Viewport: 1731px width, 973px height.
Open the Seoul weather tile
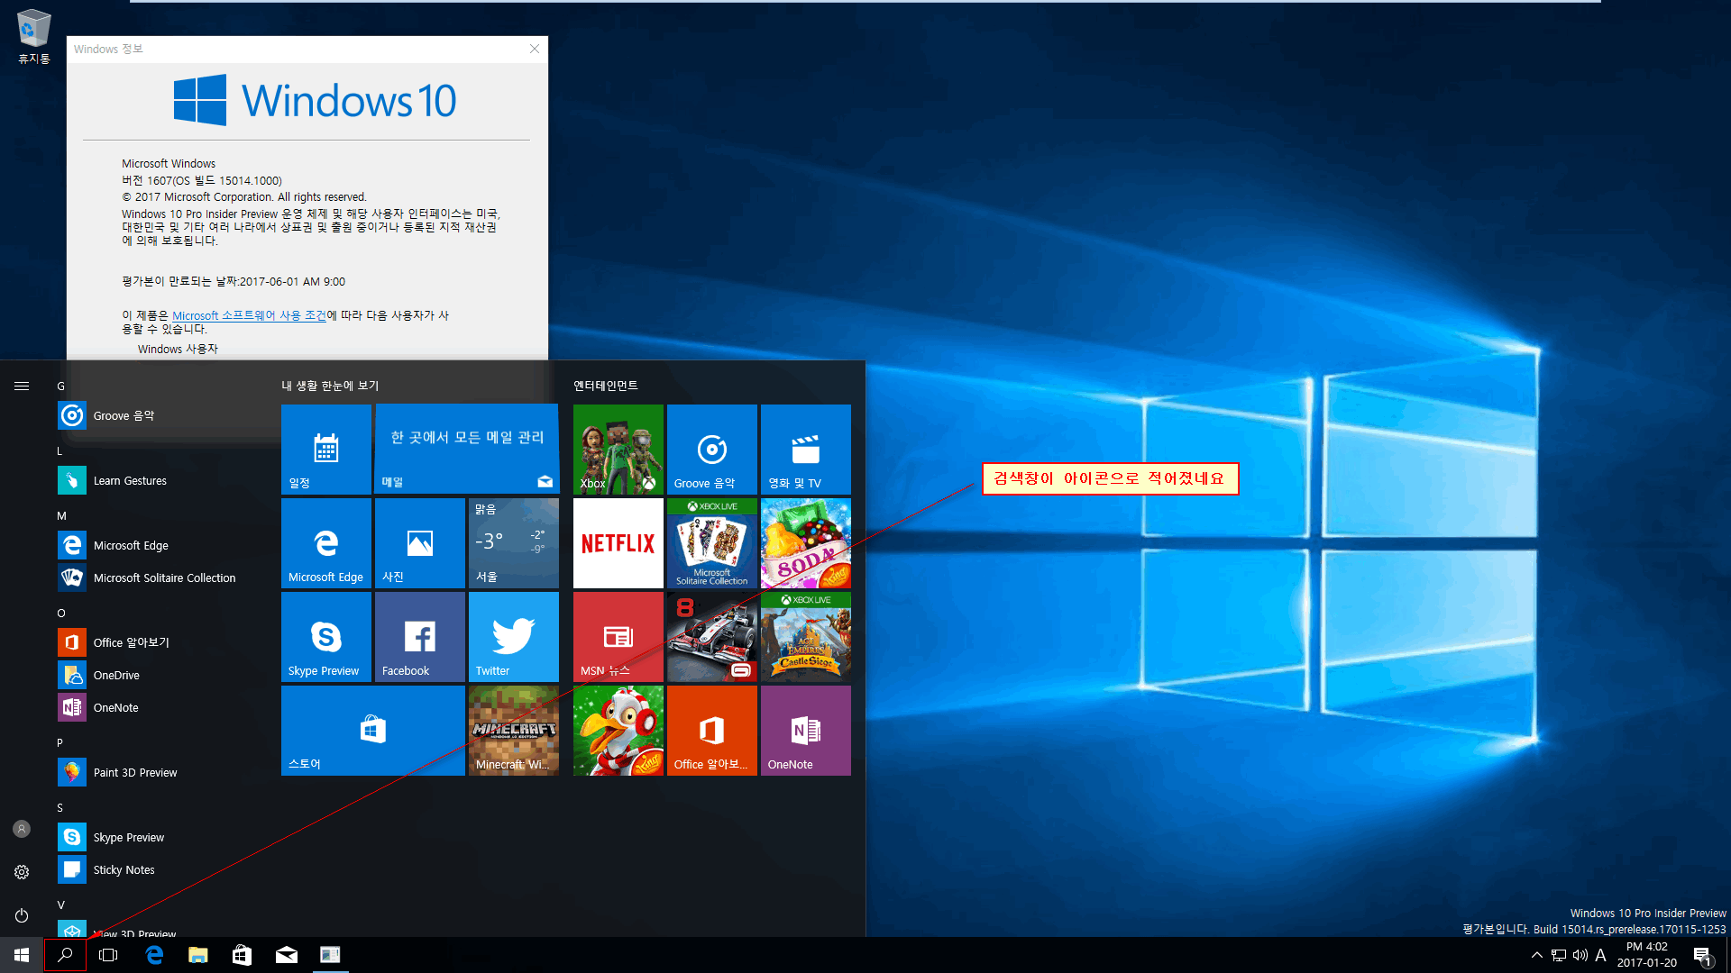click(x=514, y=543)
